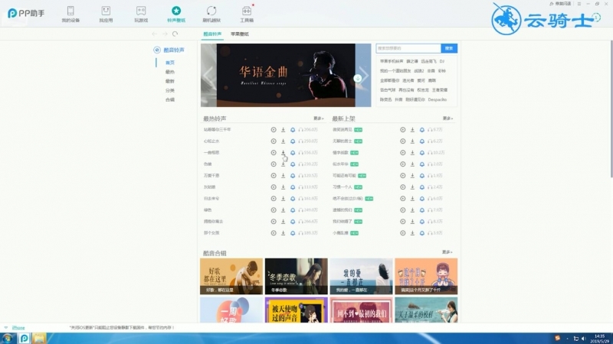Image resolution: width=613 pixels, height=344 pixels.
Task: Show next banner with right carousel arrow
Action: pos(365,75)
